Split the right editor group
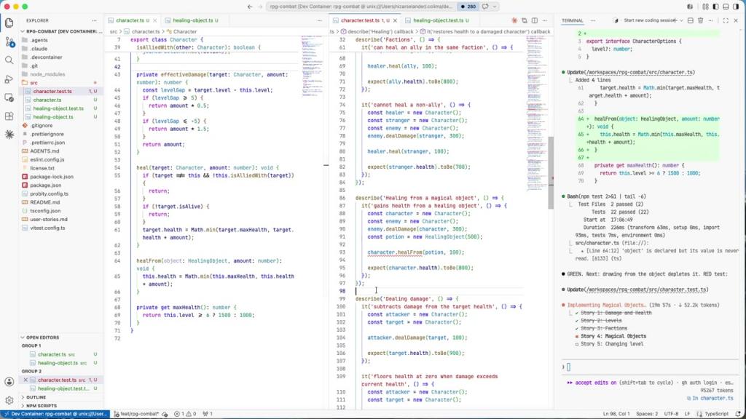Viewport: 746px width, 419px height. (535, 20)
